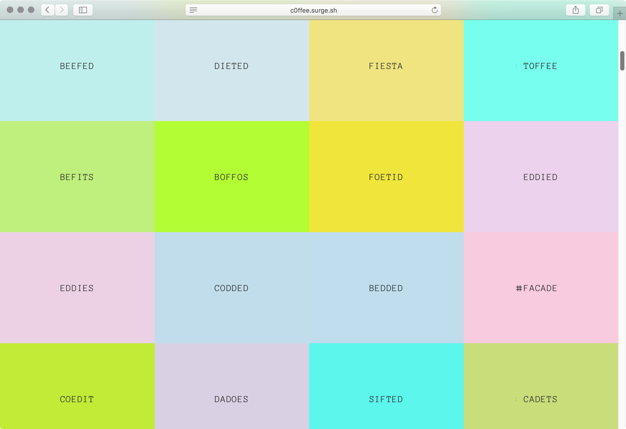
Task: Select the BEEFED color swatch
Action: (77, 71)
